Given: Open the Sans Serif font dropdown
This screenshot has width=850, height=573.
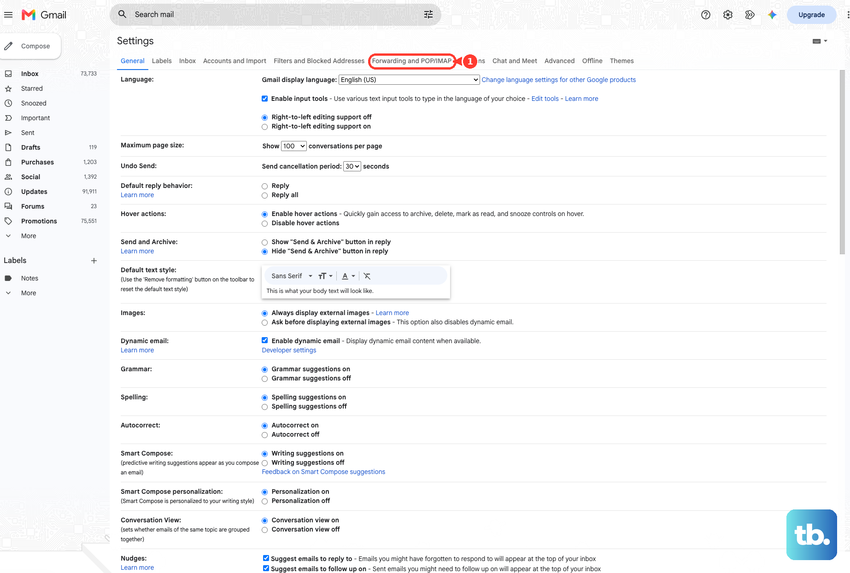Looking at the screenshot, I should 292,276.
